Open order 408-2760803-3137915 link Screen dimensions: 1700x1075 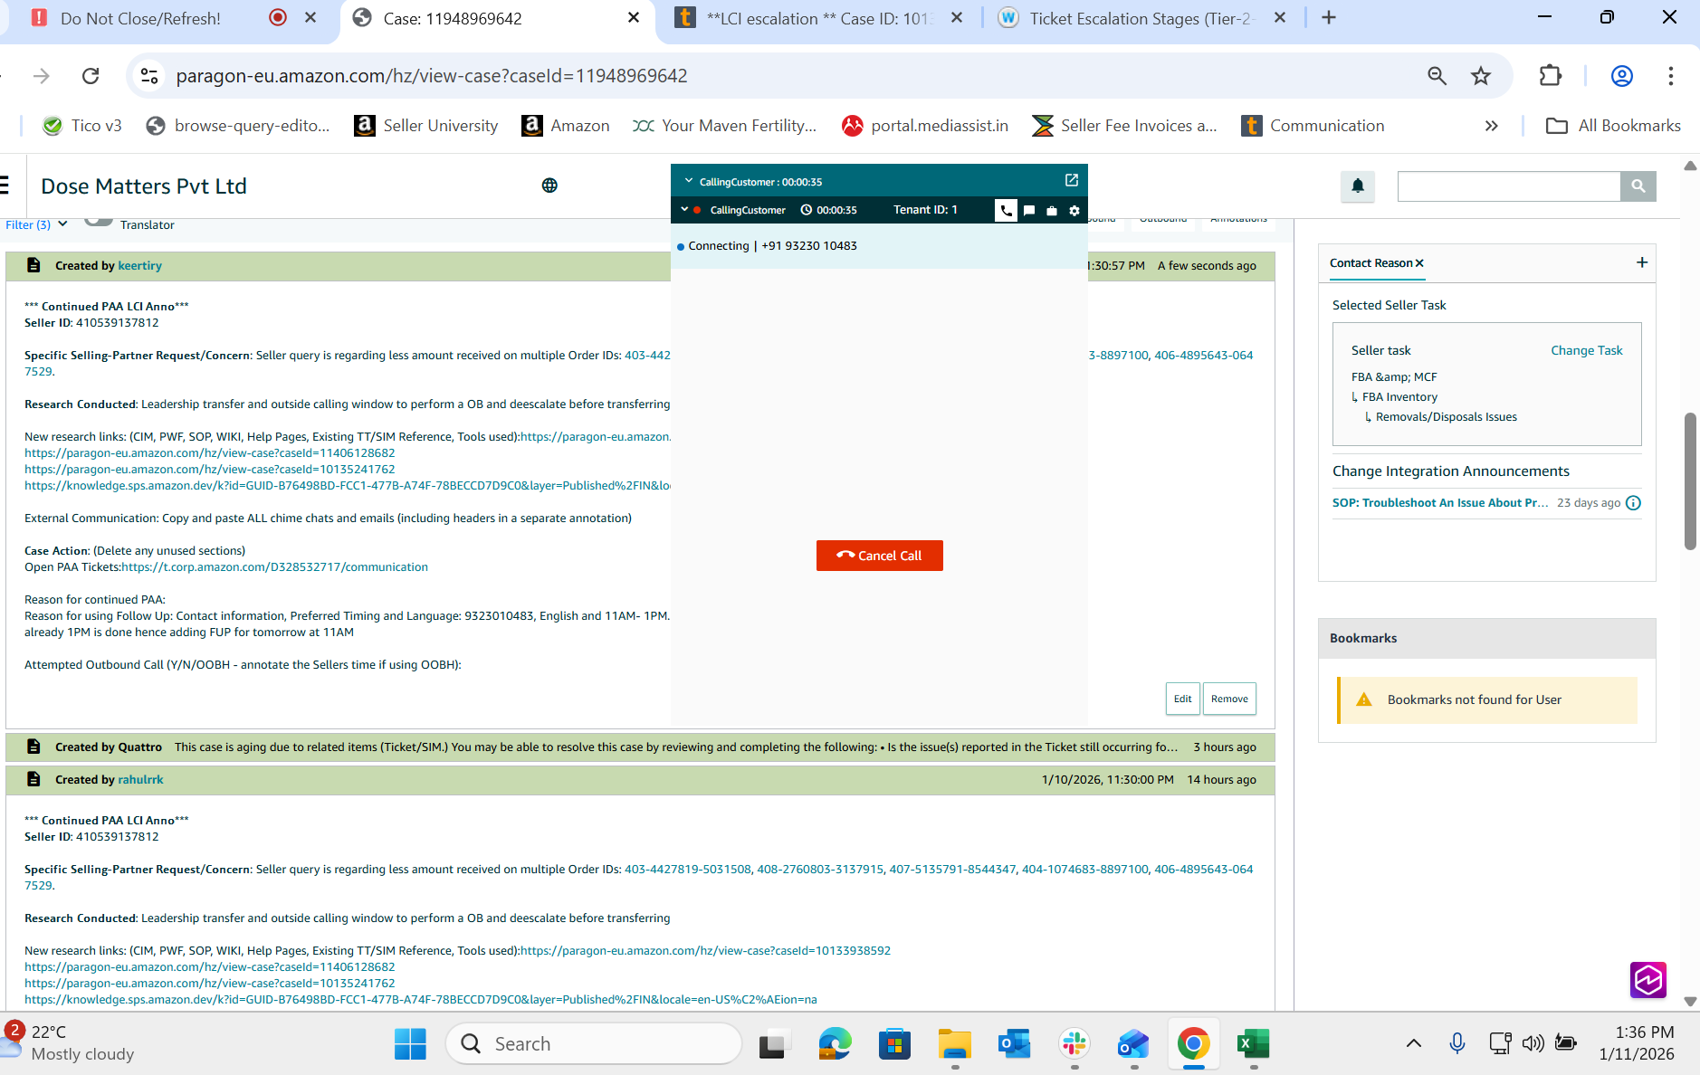pyautogui.click(x=820, y=870)
